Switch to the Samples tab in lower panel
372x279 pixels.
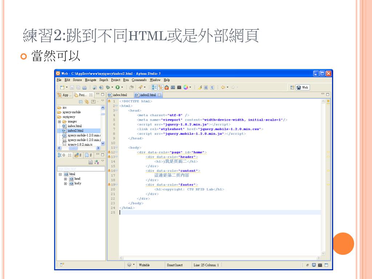point(78,155)
